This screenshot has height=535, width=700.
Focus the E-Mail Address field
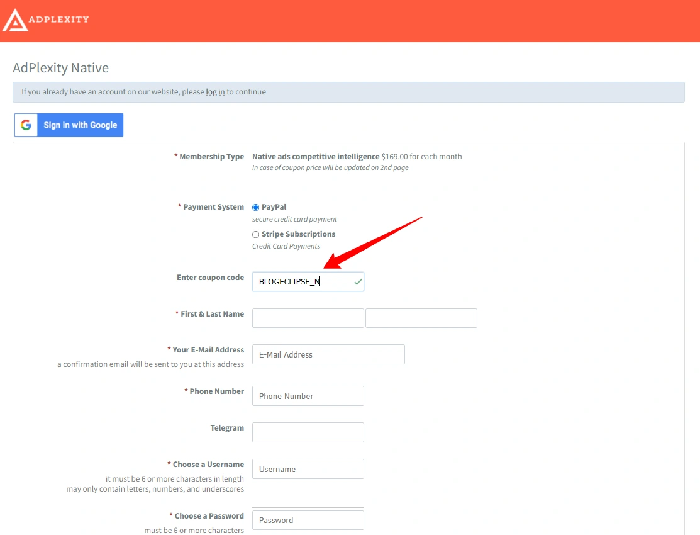point(328,354)
